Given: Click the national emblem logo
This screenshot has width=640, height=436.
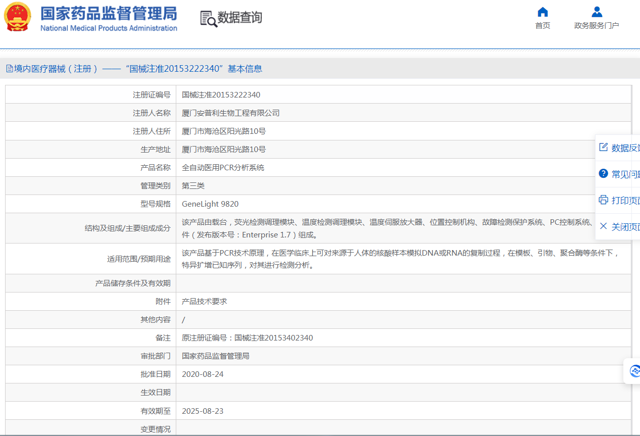Looking at the screenshot, I should click(18, 17).
